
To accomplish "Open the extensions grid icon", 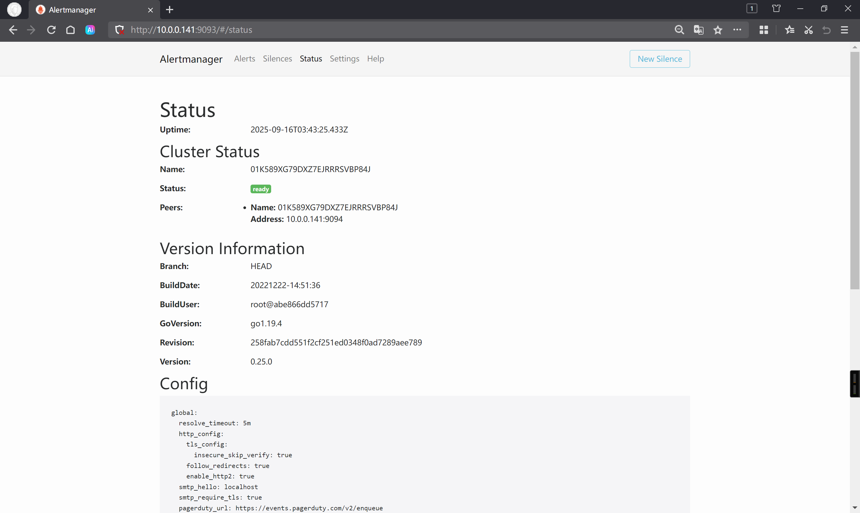I will click(764, 30).
